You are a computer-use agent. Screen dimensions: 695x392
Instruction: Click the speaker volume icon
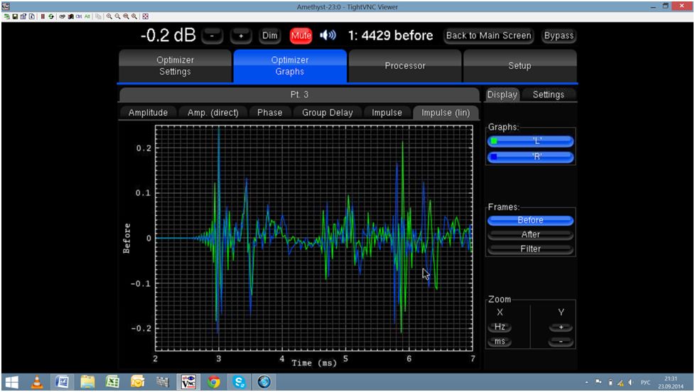tap(328, 36)
